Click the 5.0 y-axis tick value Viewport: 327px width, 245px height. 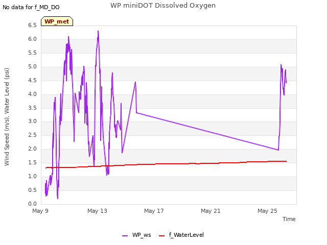click(x=32, y=66)
